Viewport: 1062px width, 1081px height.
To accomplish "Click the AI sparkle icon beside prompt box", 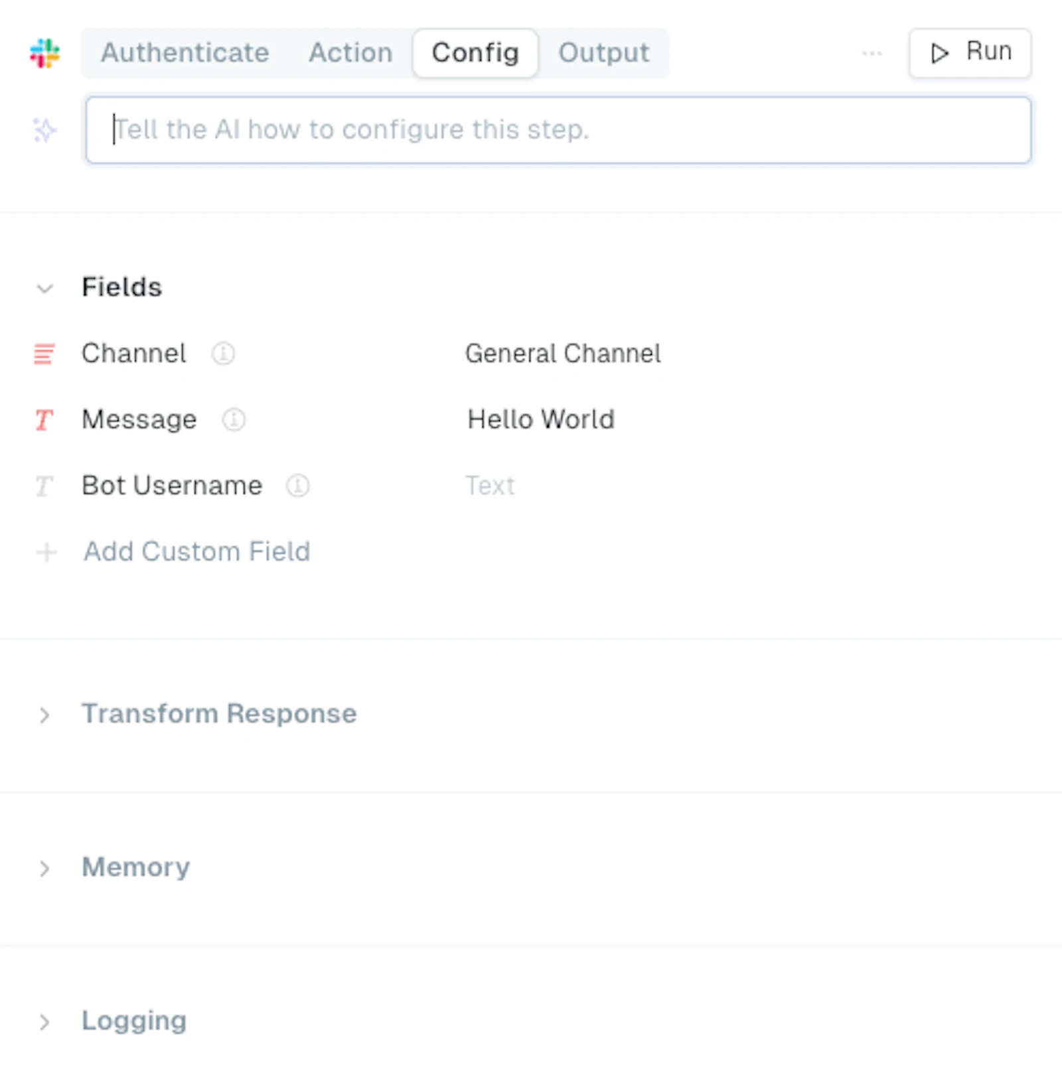I will [44, 130].
